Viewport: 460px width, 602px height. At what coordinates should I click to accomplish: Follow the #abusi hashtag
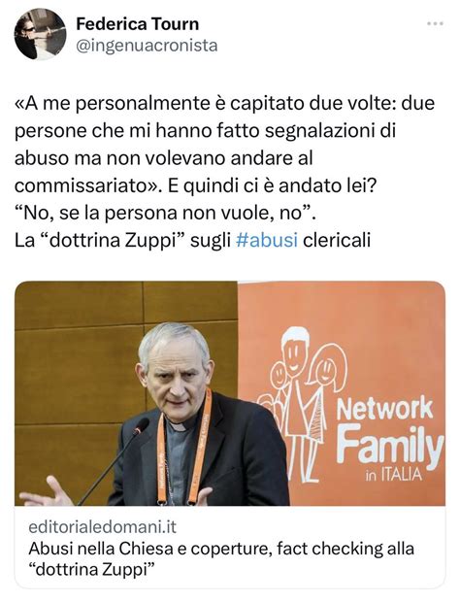267,241
